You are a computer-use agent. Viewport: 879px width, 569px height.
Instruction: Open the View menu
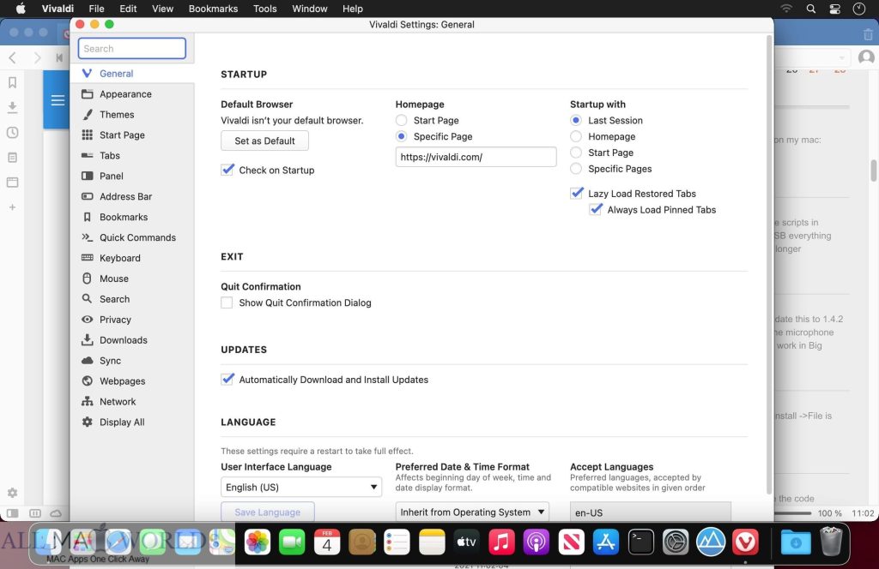click(162, 9)
